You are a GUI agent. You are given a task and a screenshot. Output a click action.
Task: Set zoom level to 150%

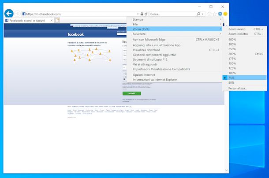point(245,63)
